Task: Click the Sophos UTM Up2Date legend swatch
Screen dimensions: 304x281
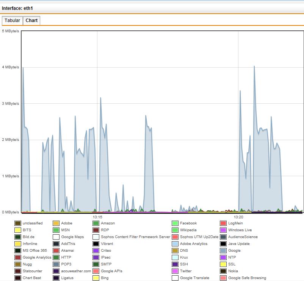Action: 175,237
